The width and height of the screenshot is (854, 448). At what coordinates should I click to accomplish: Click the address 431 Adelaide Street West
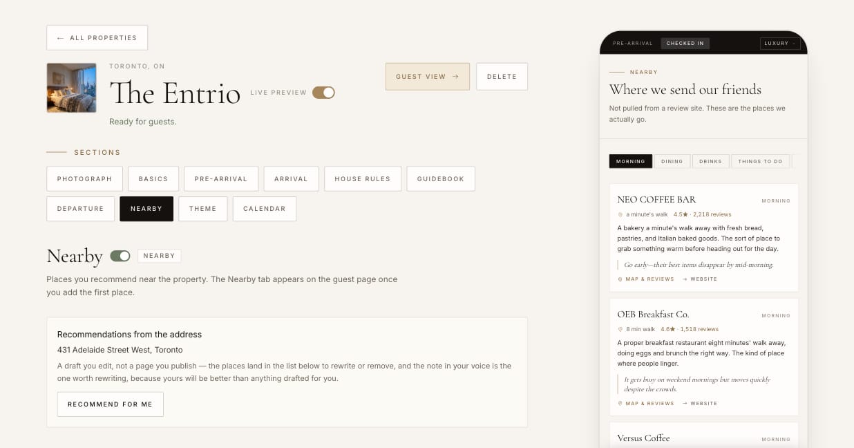120,350
